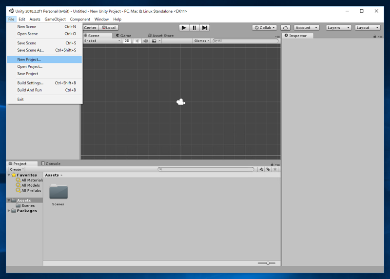Choose Save Scene menu entry
Image resolution: width=390 pixels, height=279 pixels.
(44, 43)
